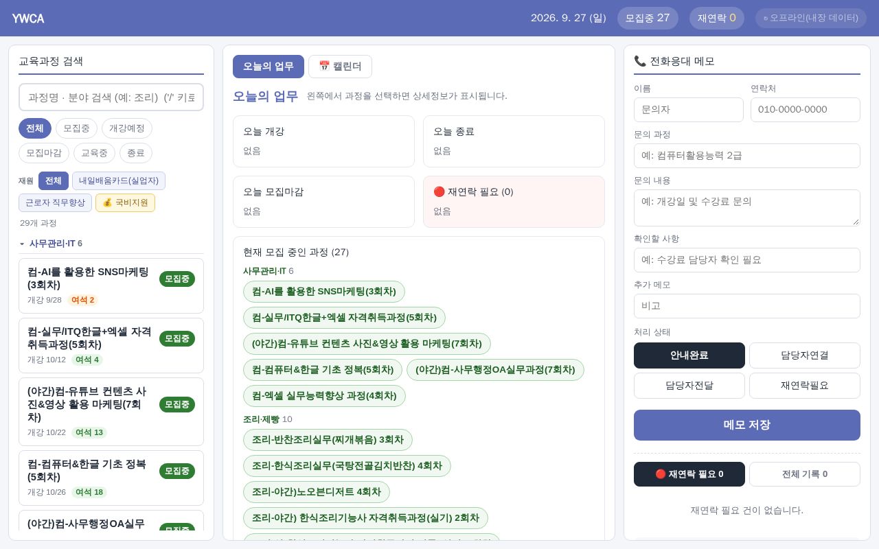Image resolution: width=879 pixels, height=549 pixels.
Task: Filter by 근로자 직무향상 funding
Action: tap(55, 203)
